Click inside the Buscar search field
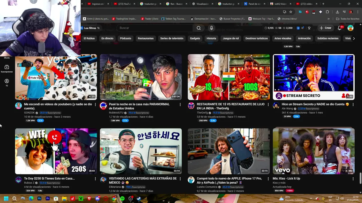 (x=155, y=28)
